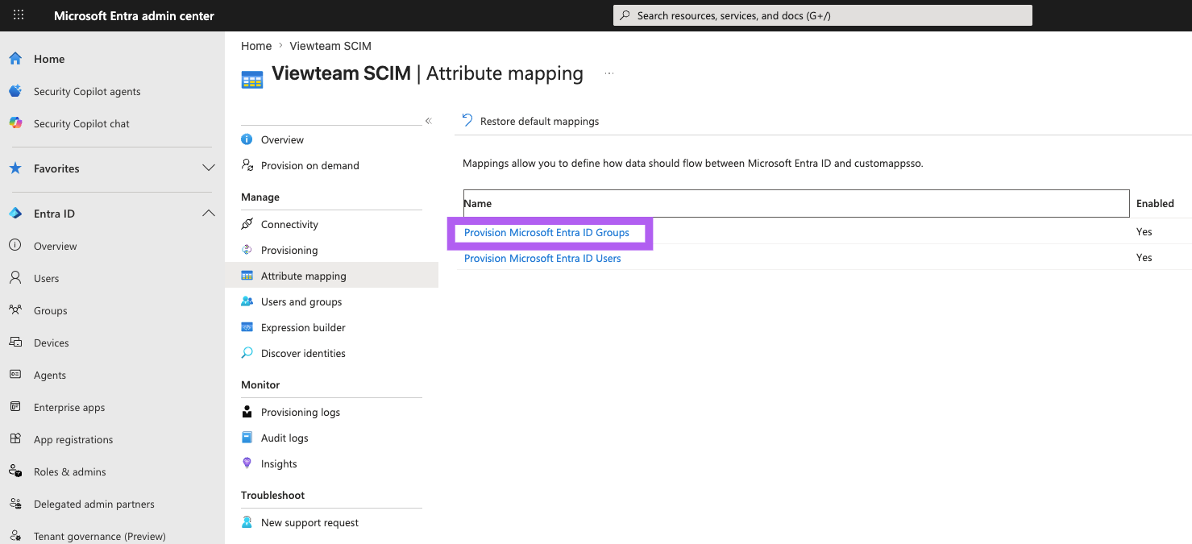1192x544 pixels.
Task: Open the app launcher waffle icon
Action: click(x=19, y=15)
